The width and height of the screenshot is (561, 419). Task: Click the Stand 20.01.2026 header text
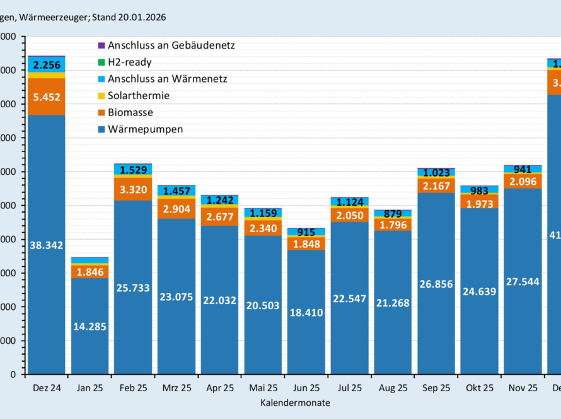[x=129, y=17]
